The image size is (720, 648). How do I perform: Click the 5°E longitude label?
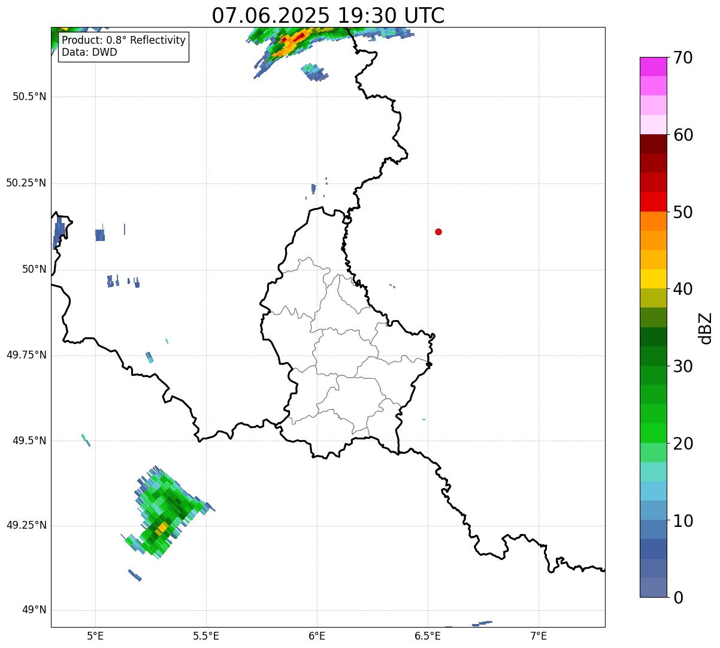96,636
